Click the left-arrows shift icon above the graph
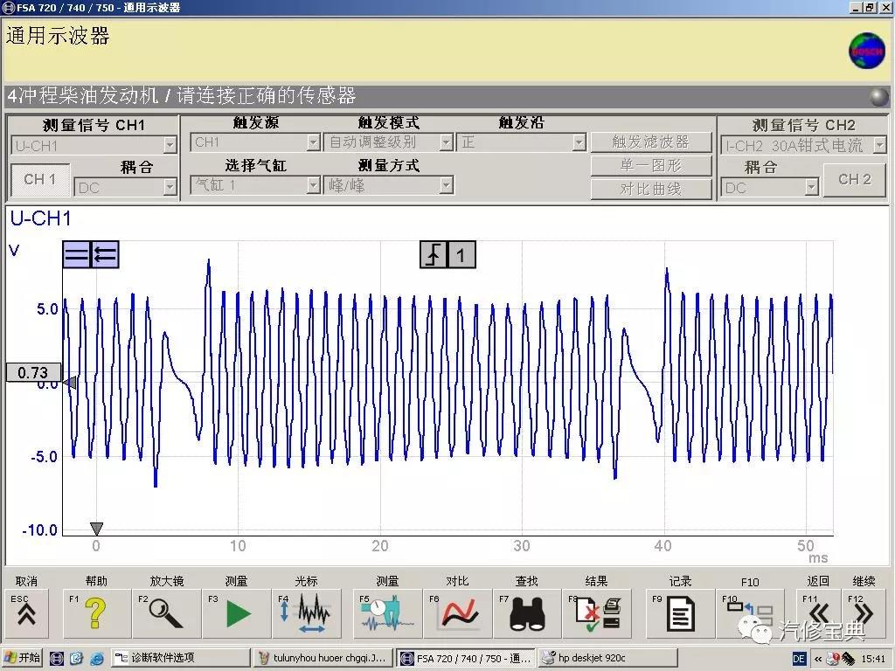The image size is (895, 671). coord(105,254)
